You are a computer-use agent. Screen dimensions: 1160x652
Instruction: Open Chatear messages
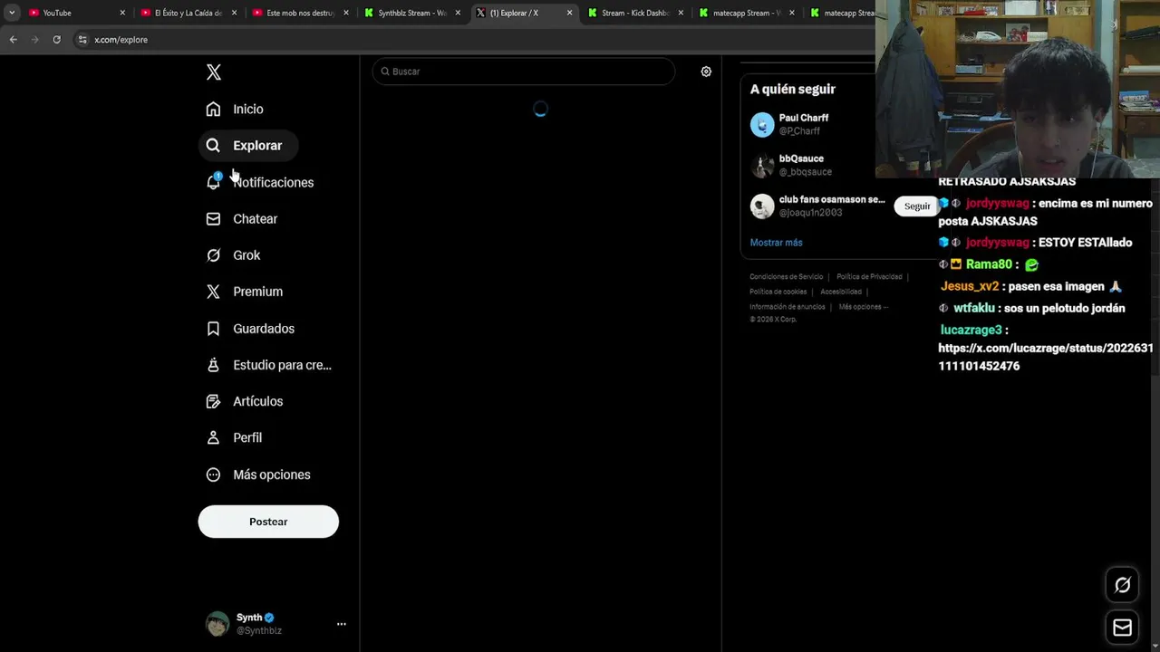241,219
